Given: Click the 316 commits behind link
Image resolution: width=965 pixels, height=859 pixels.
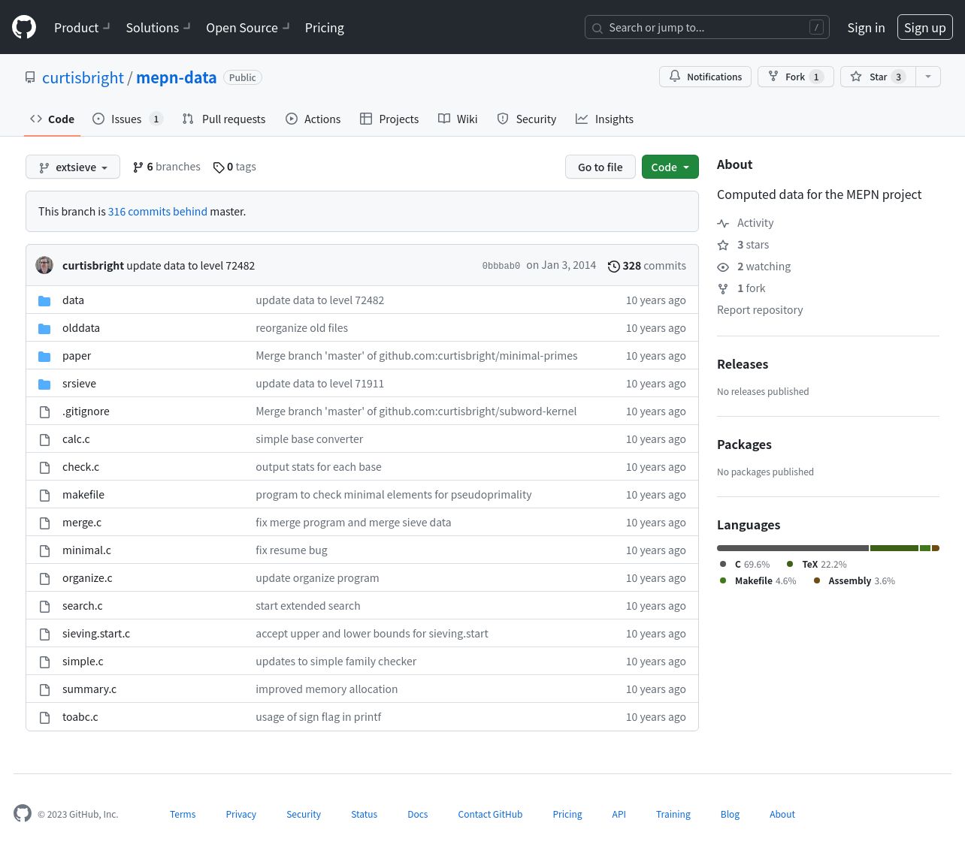Looking at the screenshot, I should coord(158,211).
